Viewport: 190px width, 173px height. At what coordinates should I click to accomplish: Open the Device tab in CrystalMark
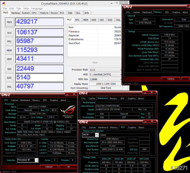click(54, 13)
